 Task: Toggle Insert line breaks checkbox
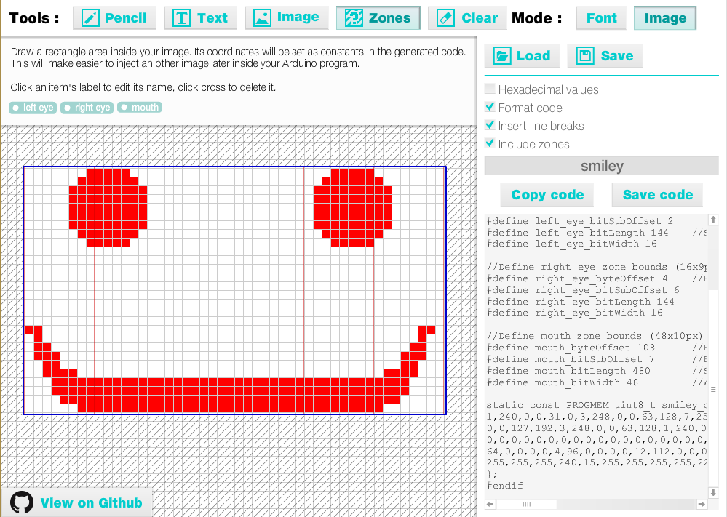click(490, 126)
